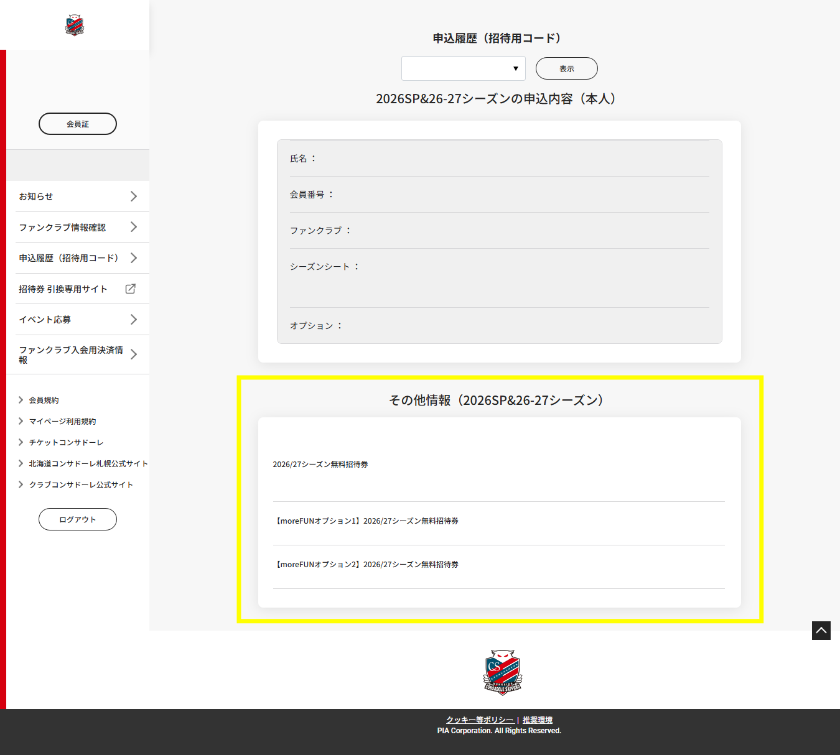Click the ファンクラブ： field in the application details

tap(500, 231)
